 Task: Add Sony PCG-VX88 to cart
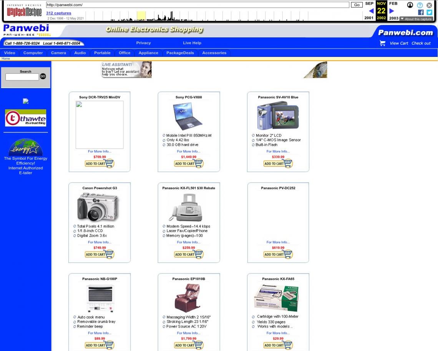[x=189, y=164]
